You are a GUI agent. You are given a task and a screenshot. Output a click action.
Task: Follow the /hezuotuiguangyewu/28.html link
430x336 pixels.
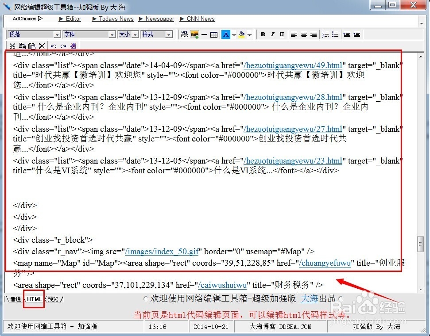293,97
